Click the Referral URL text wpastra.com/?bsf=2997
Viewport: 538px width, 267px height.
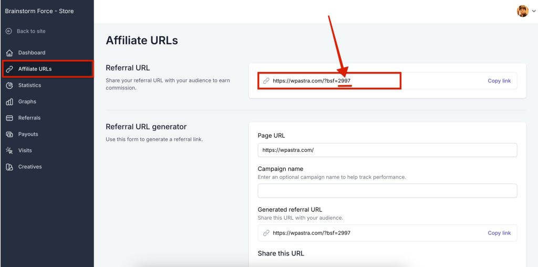pyautogui.click(x=312, y=81)
